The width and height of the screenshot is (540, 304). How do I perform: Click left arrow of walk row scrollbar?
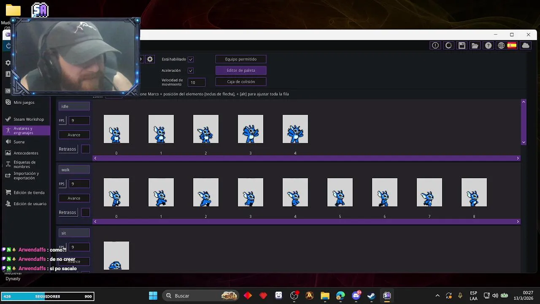(95, 222)
